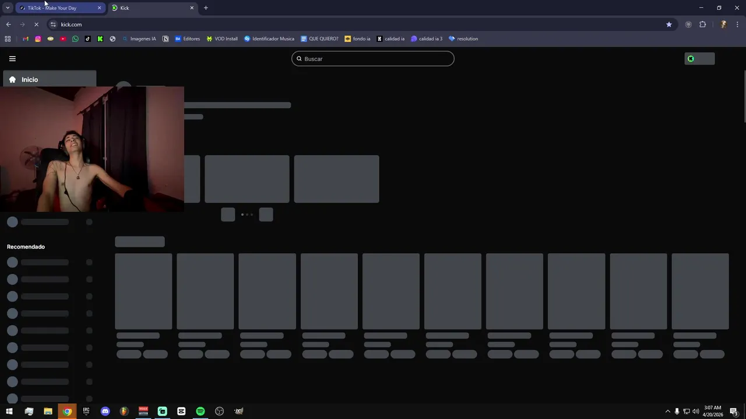
Task: Open File Explorer from the taskbar
Action: (x=48, y=411)
